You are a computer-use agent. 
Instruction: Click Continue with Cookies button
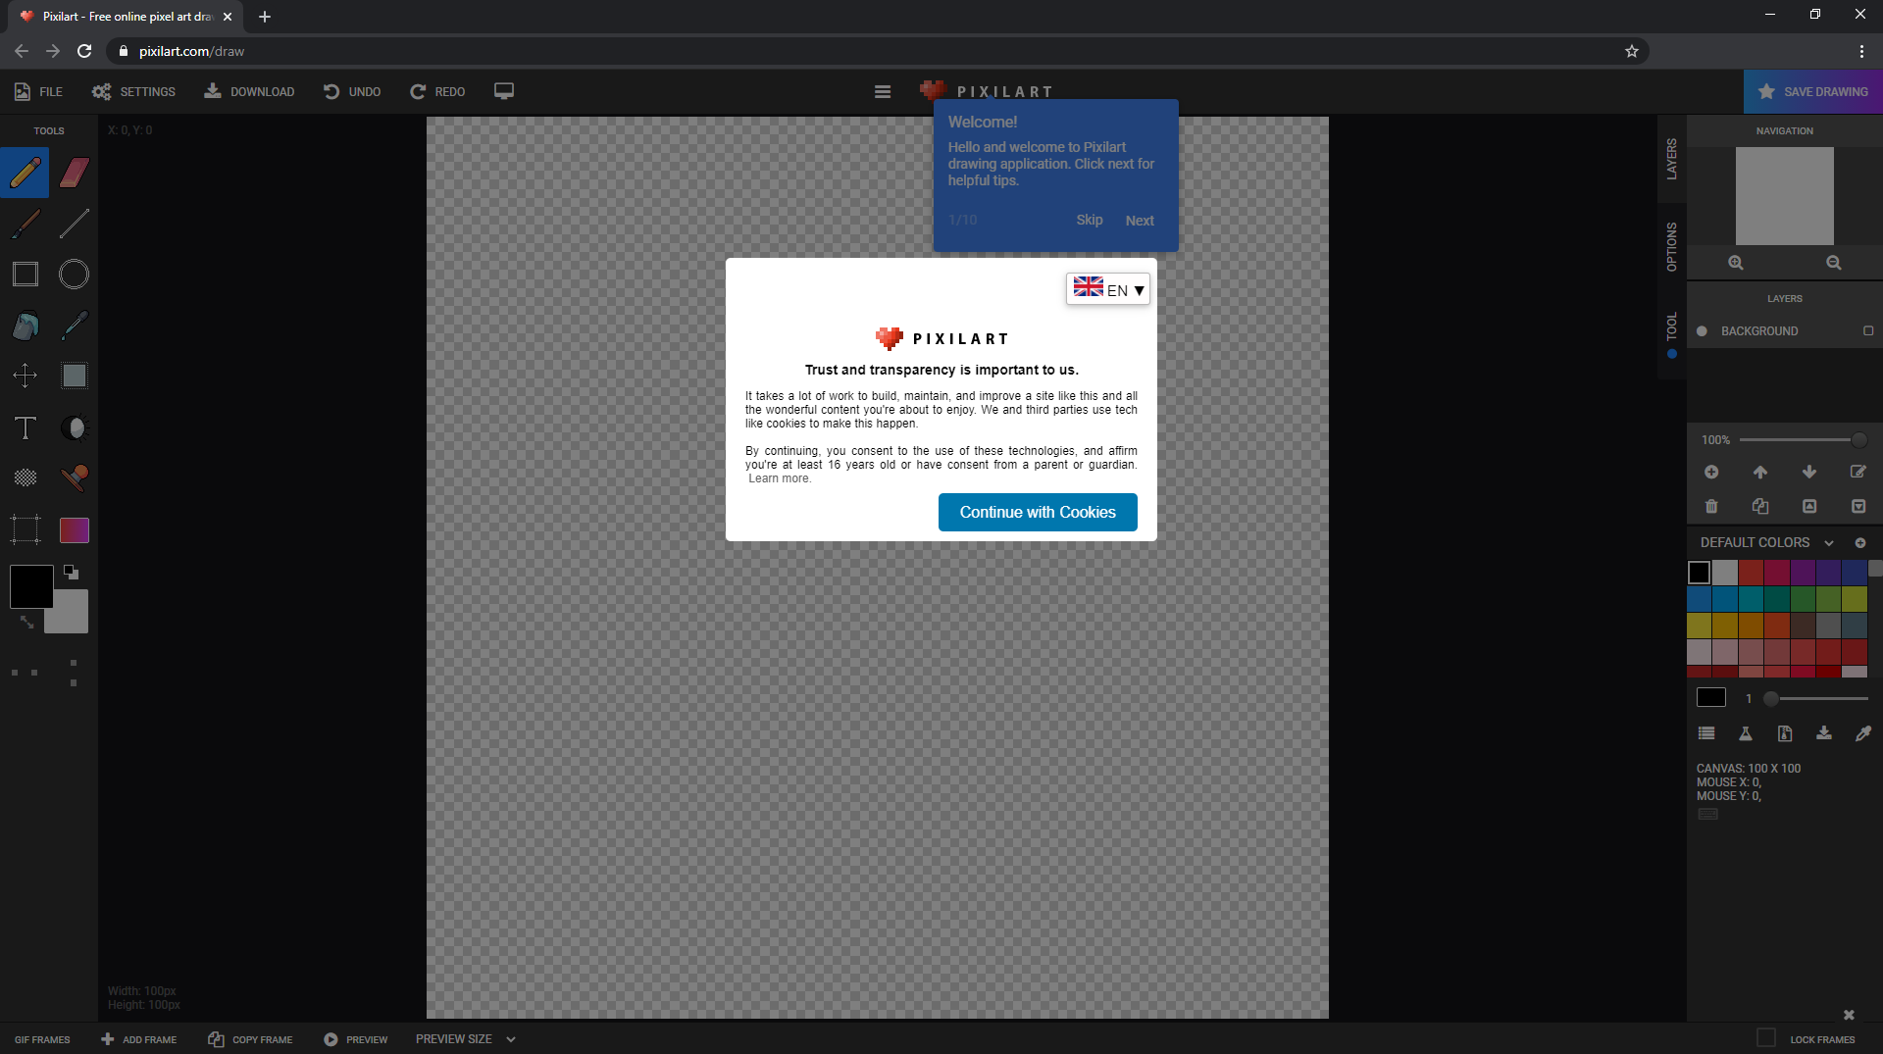tap(1038, 512)
